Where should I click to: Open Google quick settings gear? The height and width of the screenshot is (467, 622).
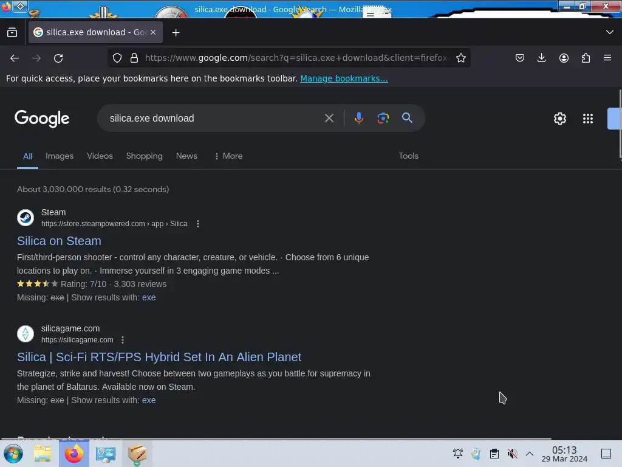pyautogui.click(x=559, y=119)
